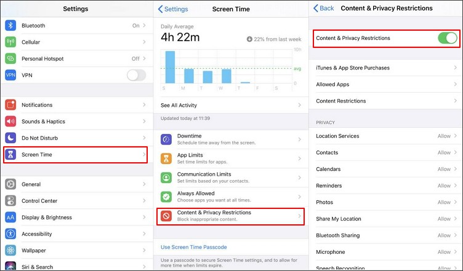The image size is (463, 271).
Task: Disable the Content & Privacy Restrictions switch
Action: point(447,38)
